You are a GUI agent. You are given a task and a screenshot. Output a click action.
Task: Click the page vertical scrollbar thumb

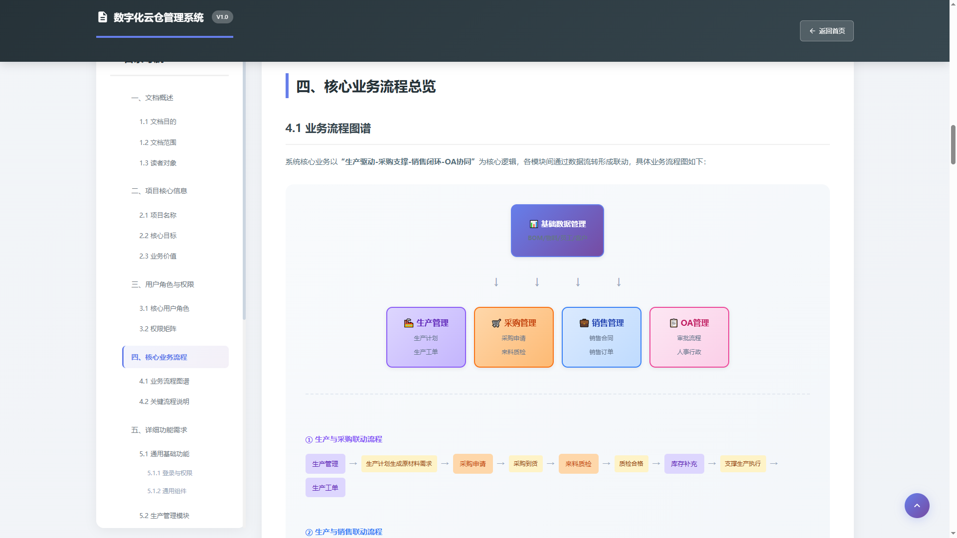953,144
